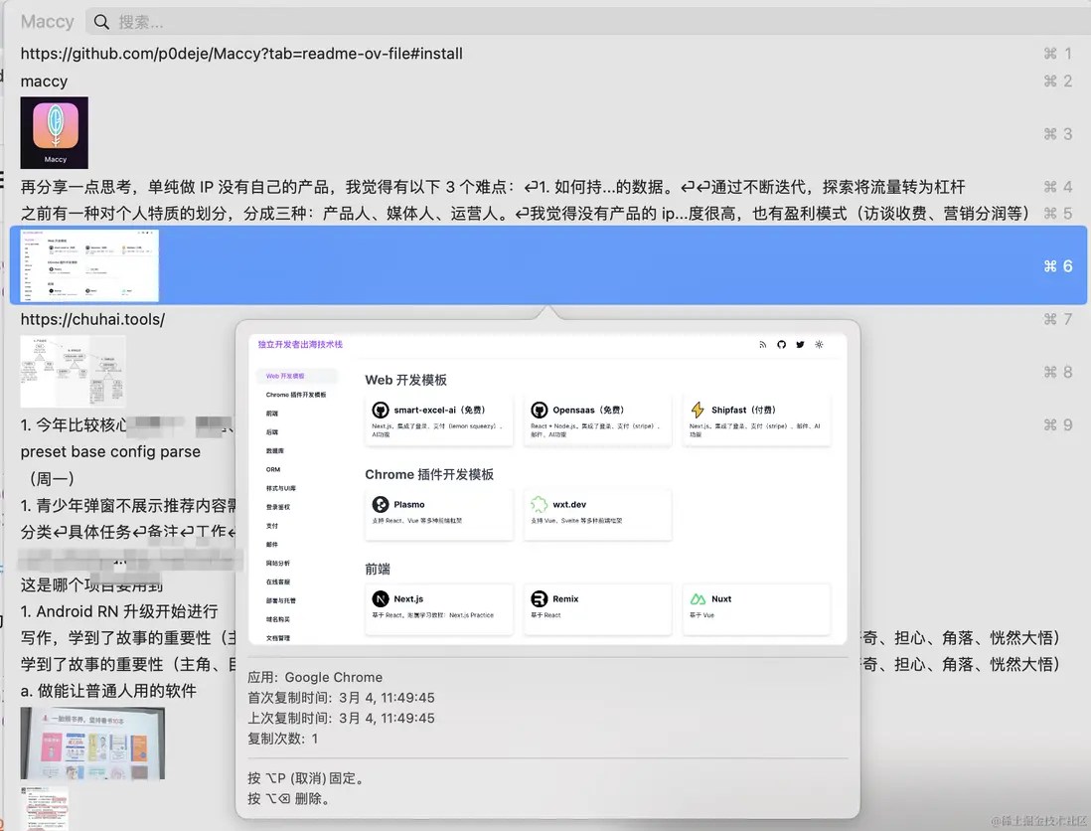Open the smart-excel-ai（免费）card title
The image size is (1091, 831).
click(439, 410)
